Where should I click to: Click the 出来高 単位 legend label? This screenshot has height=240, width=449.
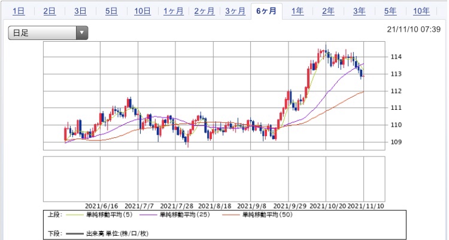(117, 233)
